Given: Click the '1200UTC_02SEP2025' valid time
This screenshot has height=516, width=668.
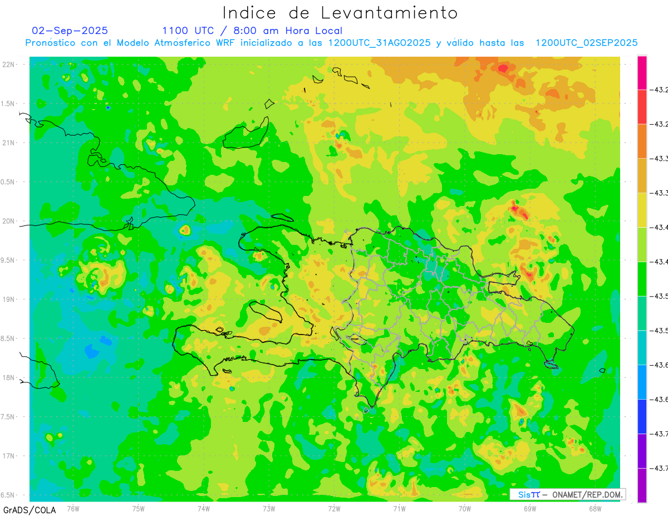Looking at the screenshot, I should click(x=586, y=43).
